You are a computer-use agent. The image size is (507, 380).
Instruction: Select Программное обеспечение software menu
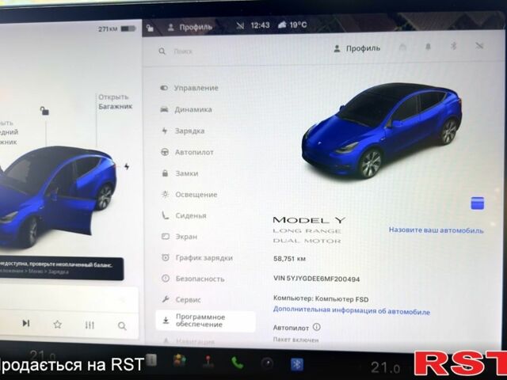coord(205,321)
